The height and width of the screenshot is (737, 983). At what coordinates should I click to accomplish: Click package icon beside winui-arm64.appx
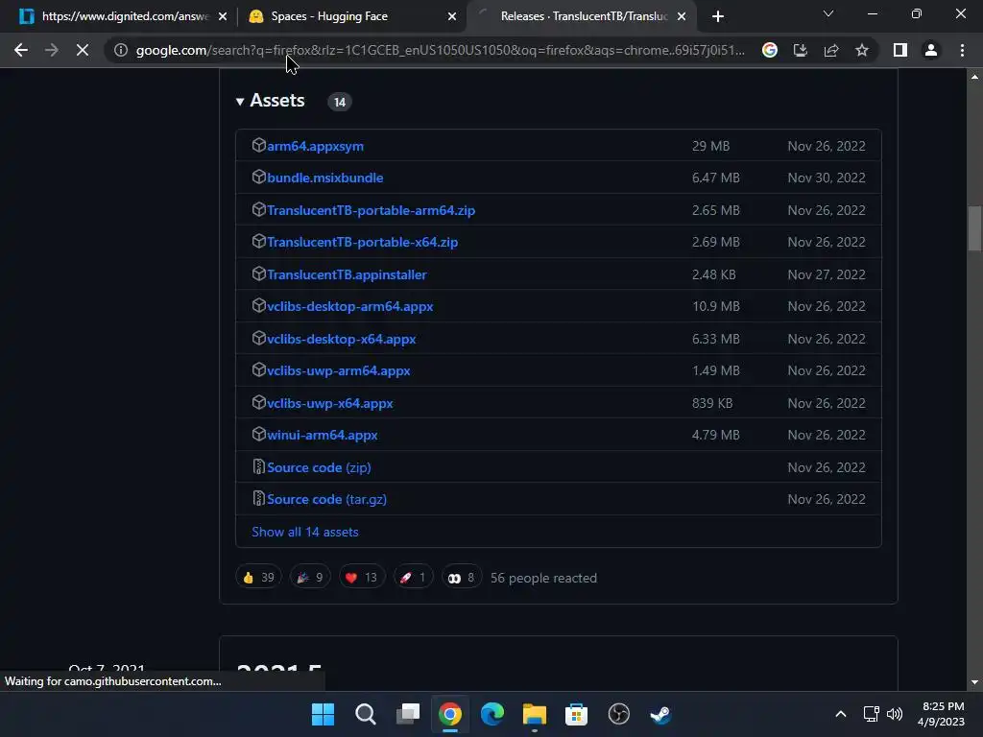click(258, 435)
